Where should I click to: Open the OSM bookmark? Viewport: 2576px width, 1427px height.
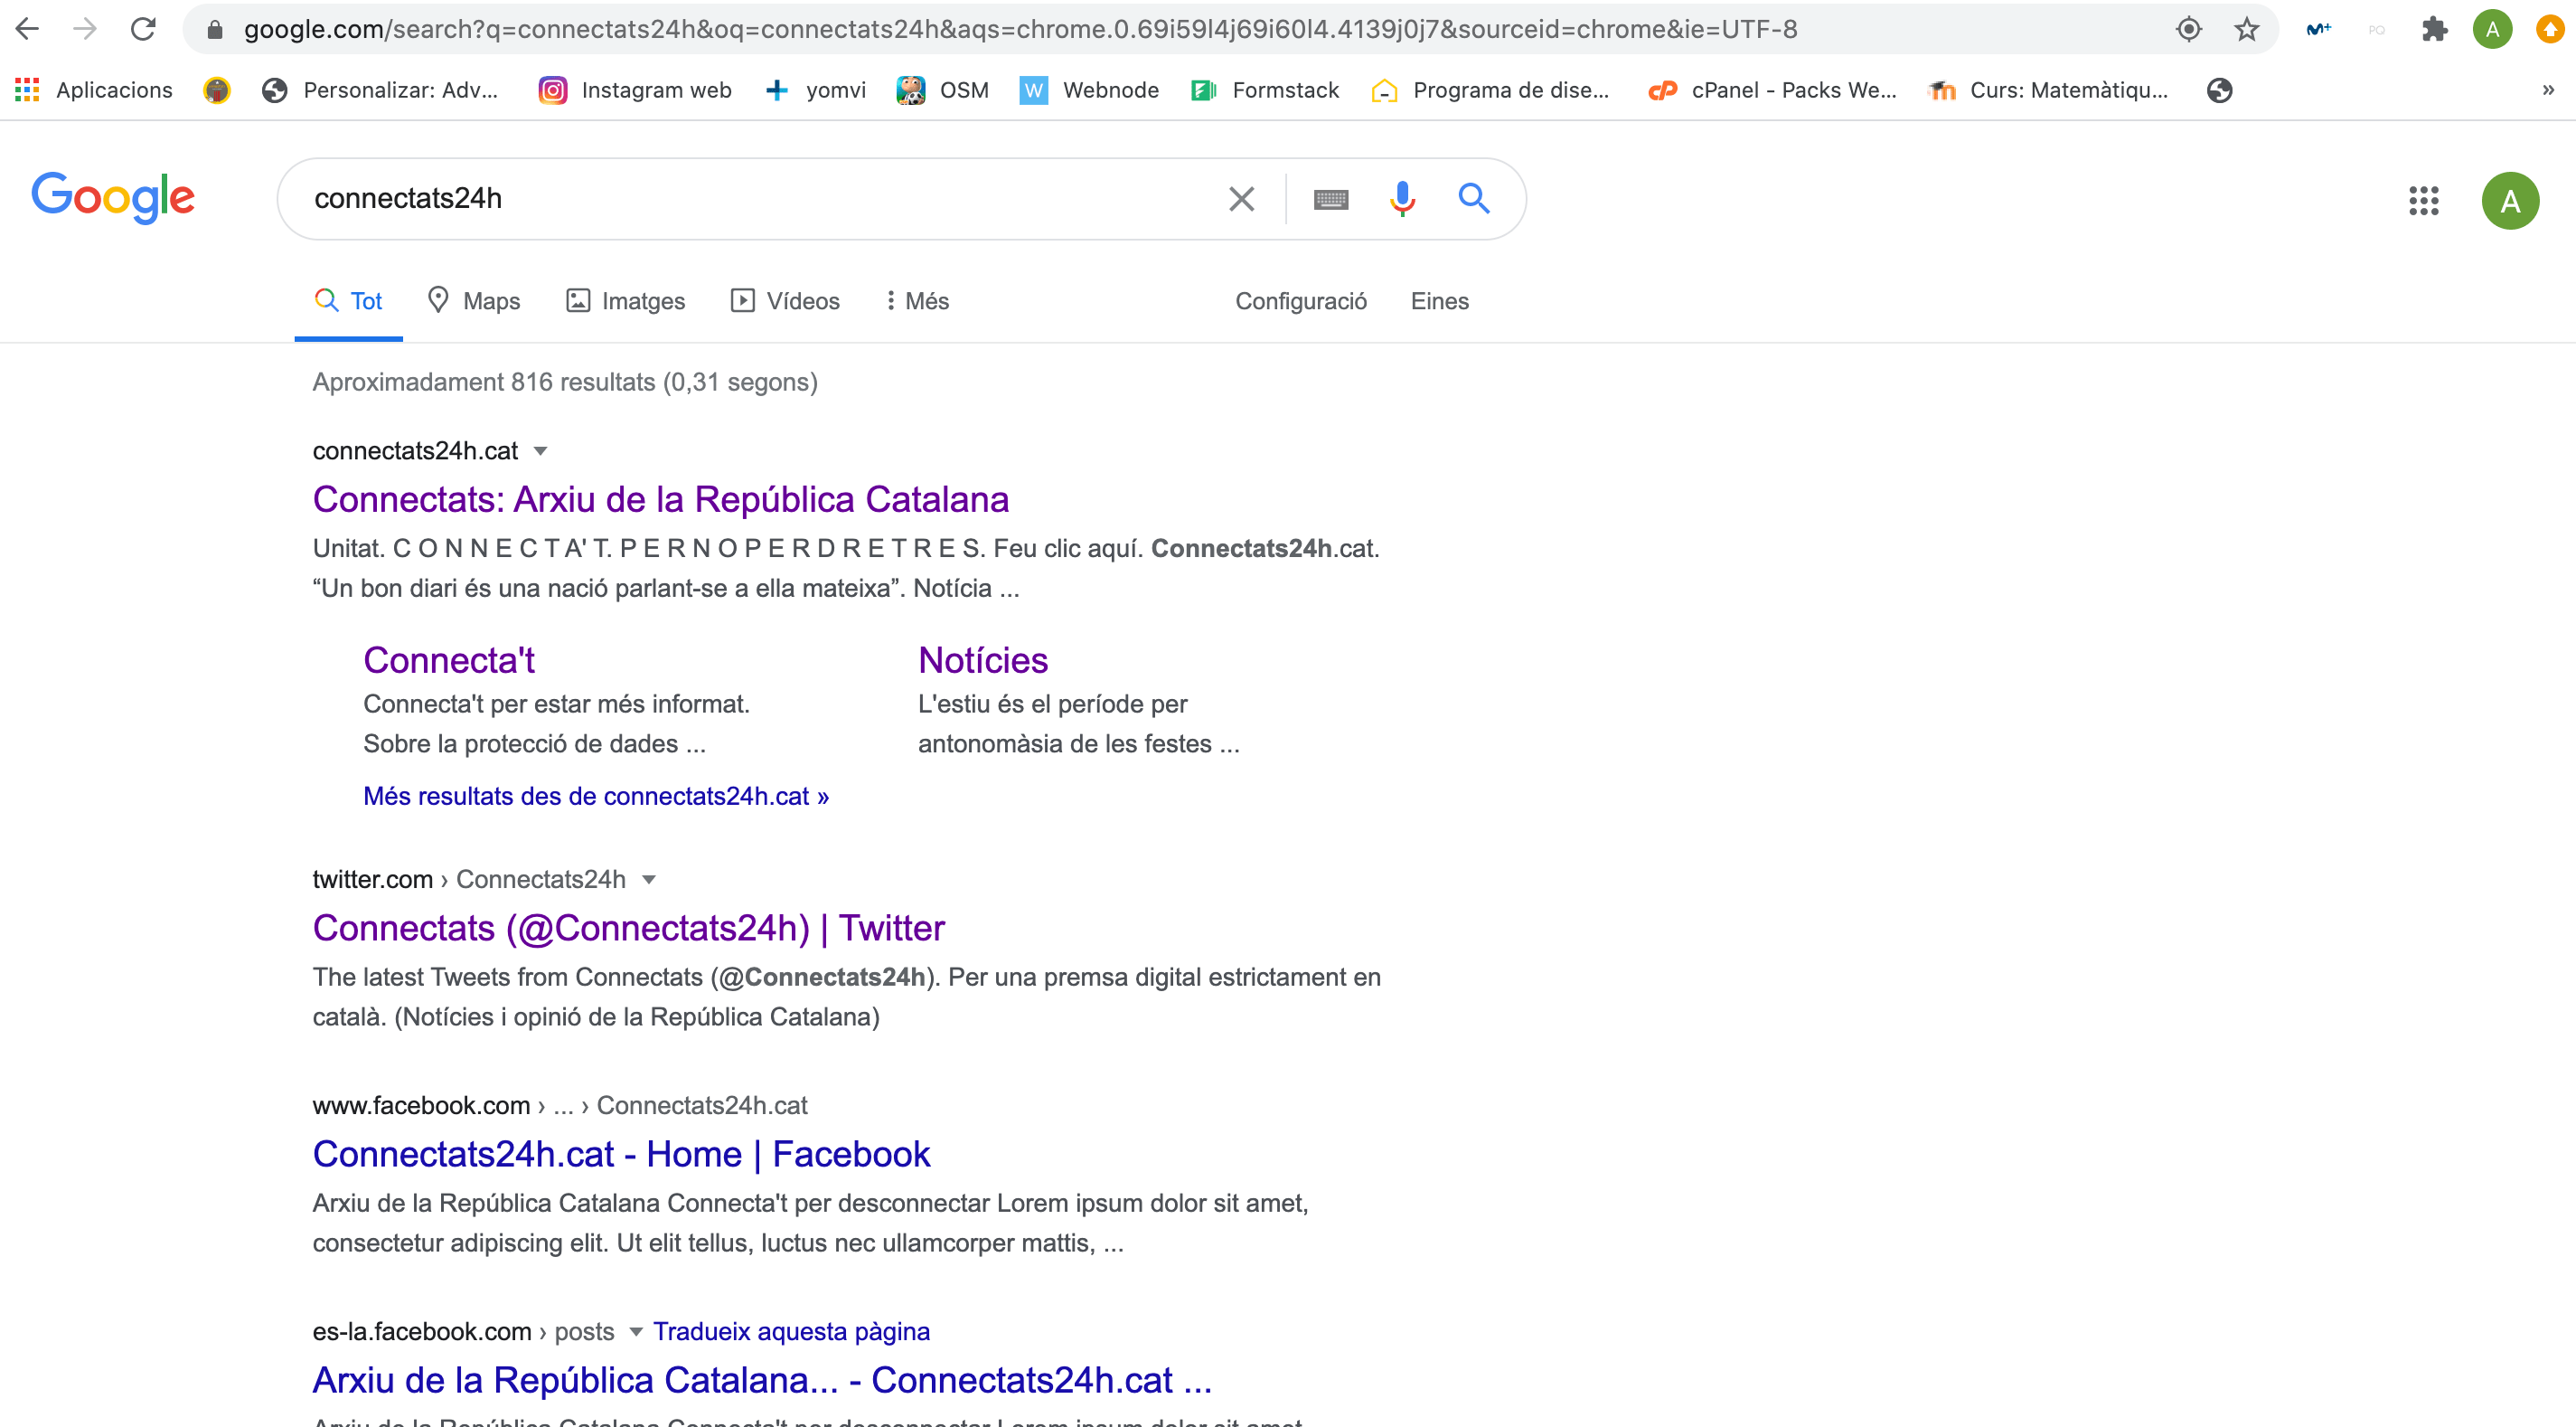(943, 90)
